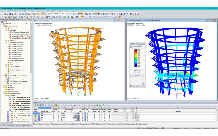The width and height of the screenshot is (218, 136).
Task: Click POLAR status bar button
Action: coord(150,128)
